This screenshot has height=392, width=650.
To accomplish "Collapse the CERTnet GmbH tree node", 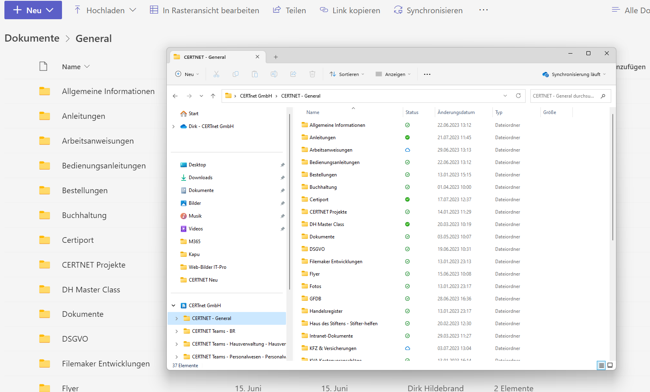I will click(x=174, y=306).
